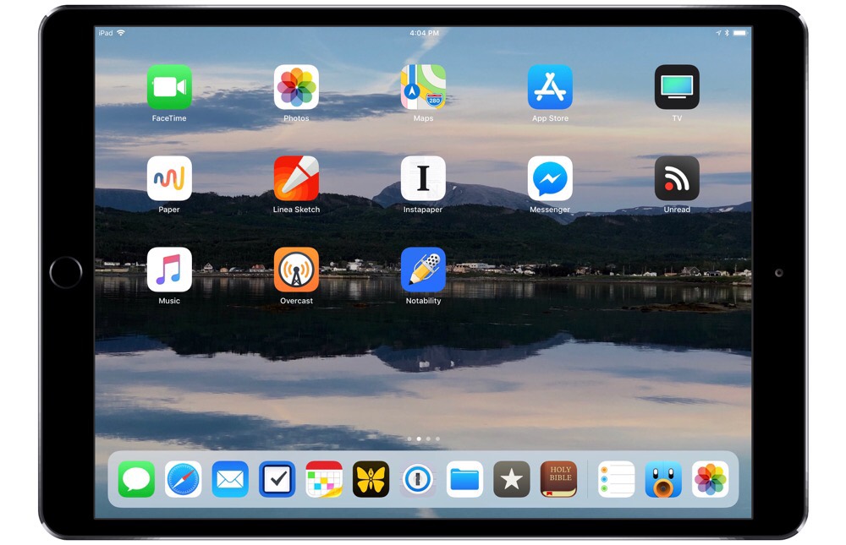Tap the 4:04 PM clock
This screenshot has height=545, width=846.
click(x=424, y=33)
